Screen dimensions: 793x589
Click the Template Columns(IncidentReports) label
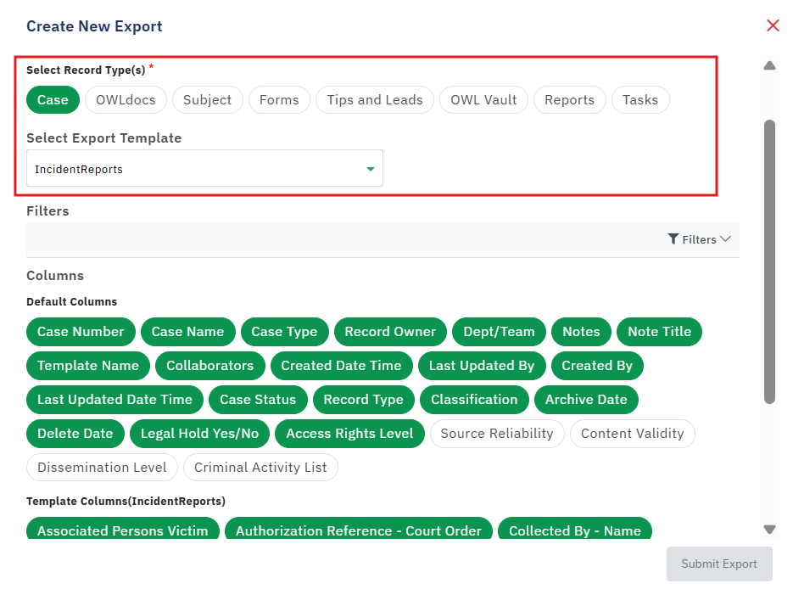(126, 501)
